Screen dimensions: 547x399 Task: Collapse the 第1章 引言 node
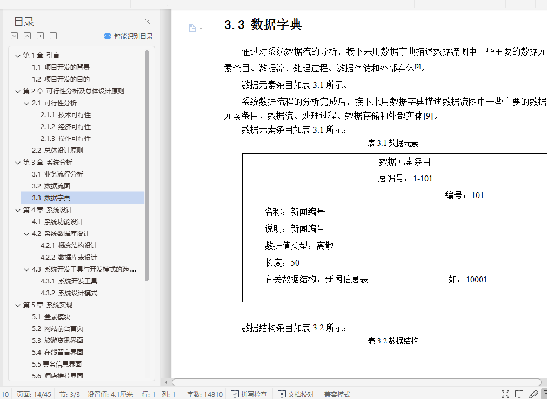tap(18, 56)
